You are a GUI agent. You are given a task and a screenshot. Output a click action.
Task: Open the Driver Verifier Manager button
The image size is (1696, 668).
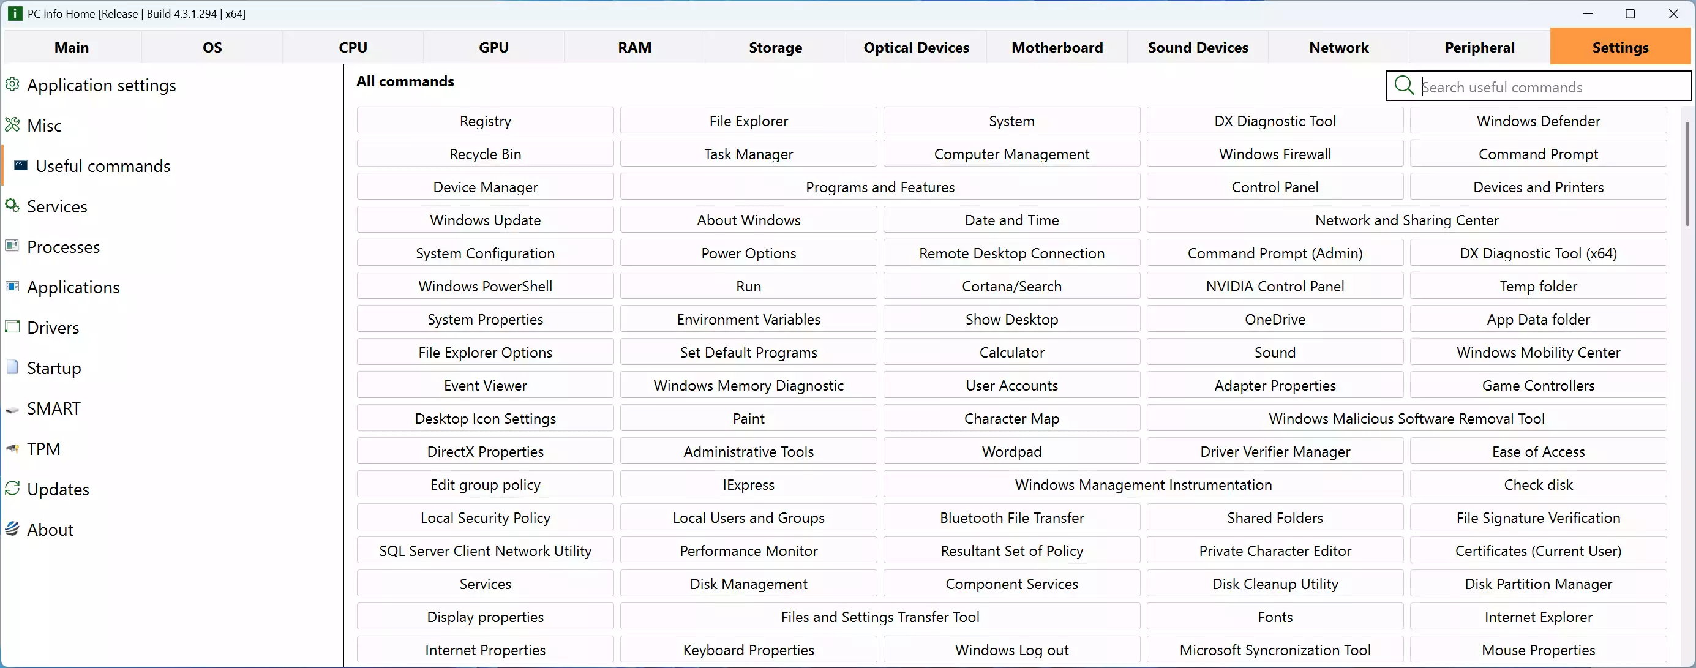1275,451
